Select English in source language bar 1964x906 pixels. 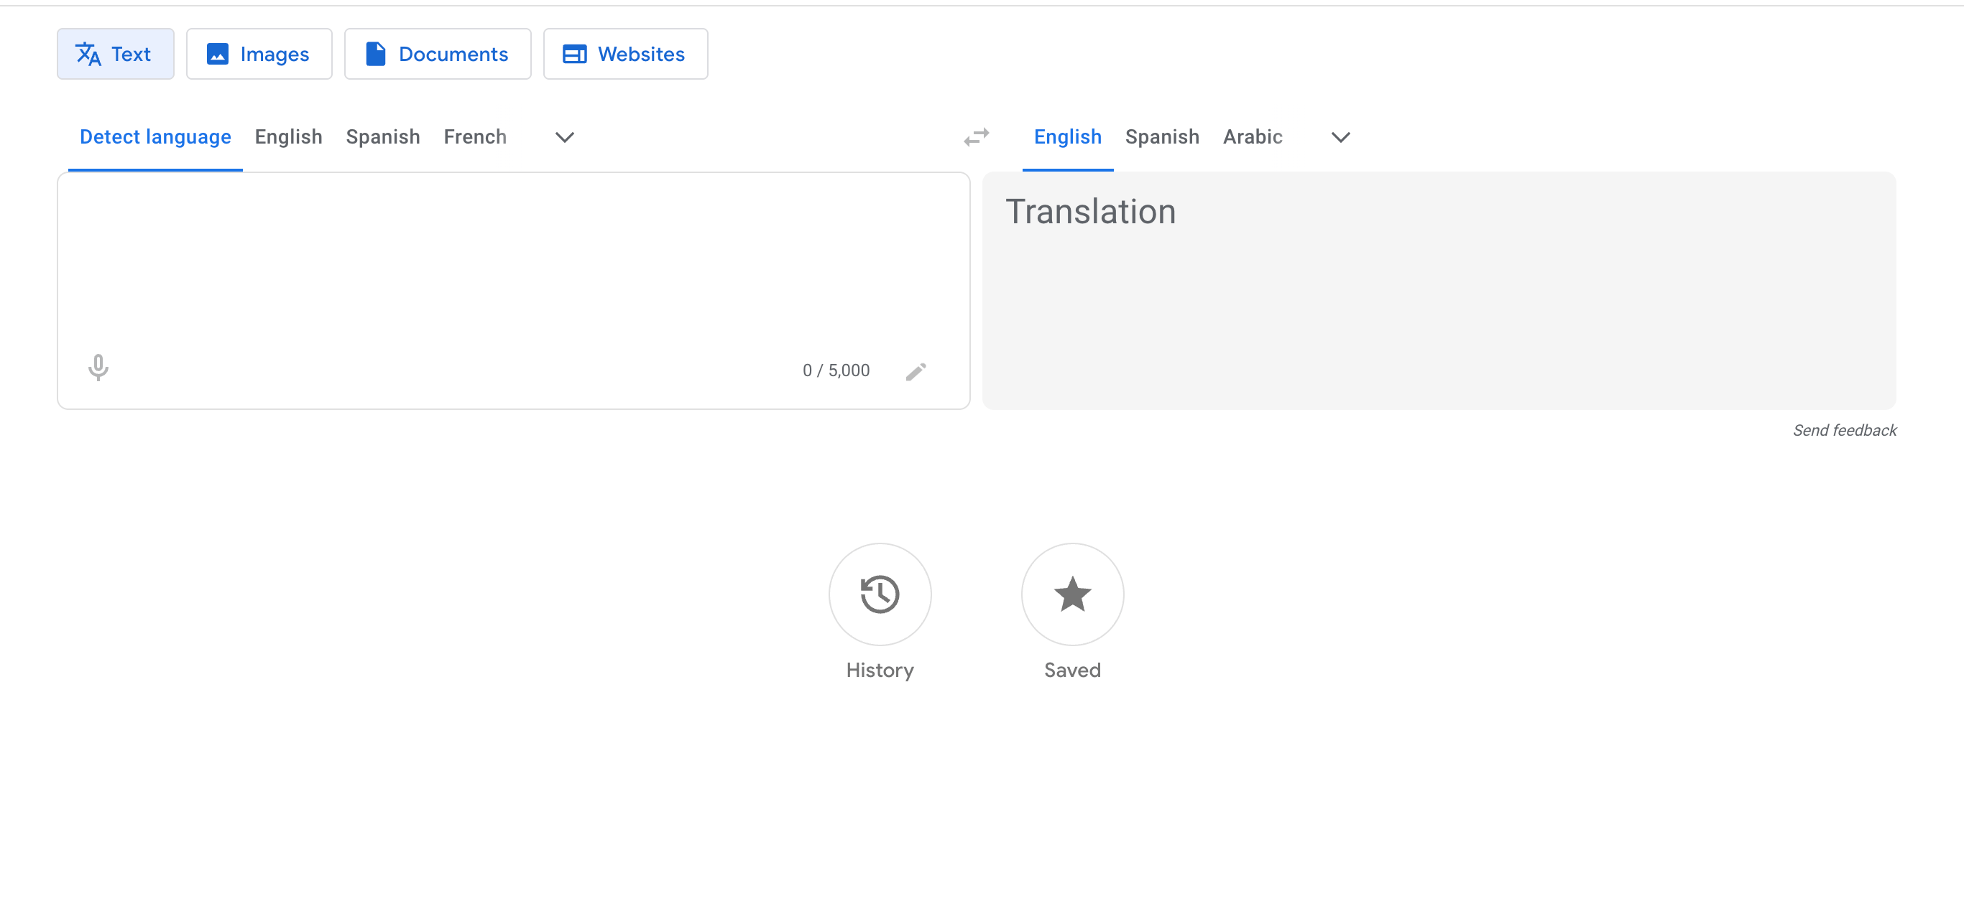point(288,137)
